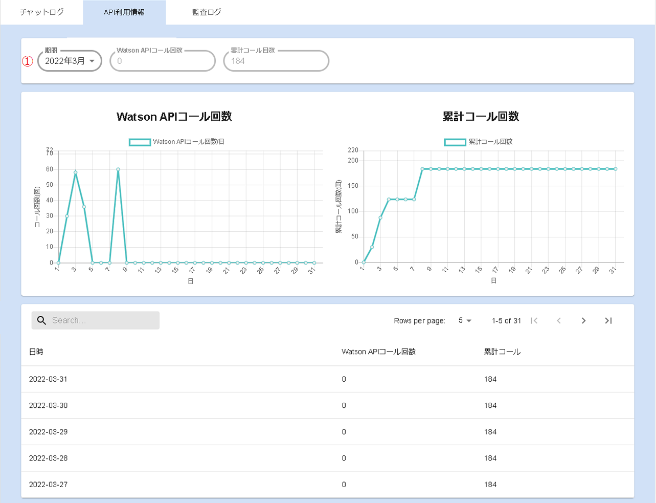Toggle Watson APIコール回数/日 legend series
The width and height of the screenshot is (656, 503).
[176, 142]
